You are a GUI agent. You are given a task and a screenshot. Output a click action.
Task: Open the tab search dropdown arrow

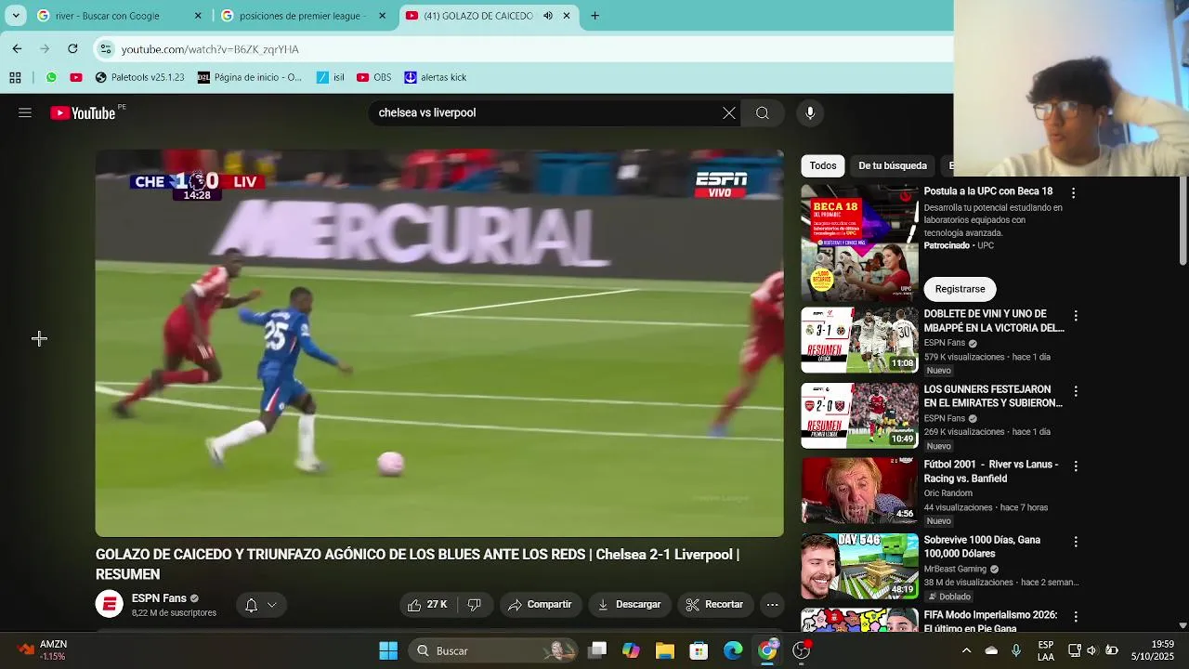[x=16, y=16]
